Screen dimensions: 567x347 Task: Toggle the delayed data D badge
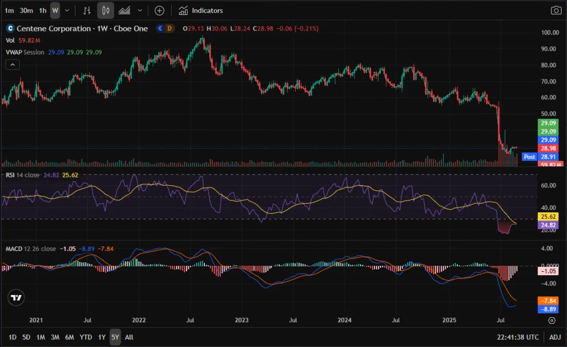coord(169,28)
